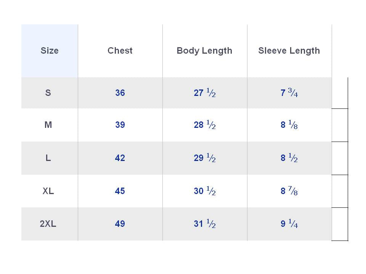This screenshot has height=274, width=366.
Task: Click the Sleeve Length column header
Action: (x=289, y=51)
